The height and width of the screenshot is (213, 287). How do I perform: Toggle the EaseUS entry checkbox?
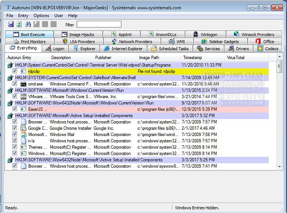click(15, 109)
